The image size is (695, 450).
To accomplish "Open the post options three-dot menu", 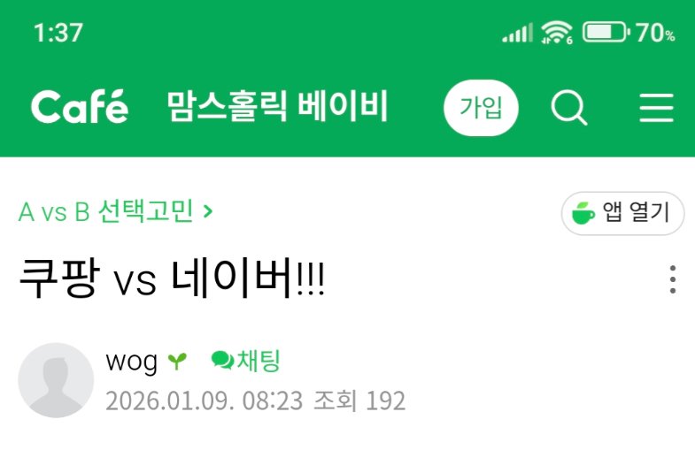I will click(673, 279).
